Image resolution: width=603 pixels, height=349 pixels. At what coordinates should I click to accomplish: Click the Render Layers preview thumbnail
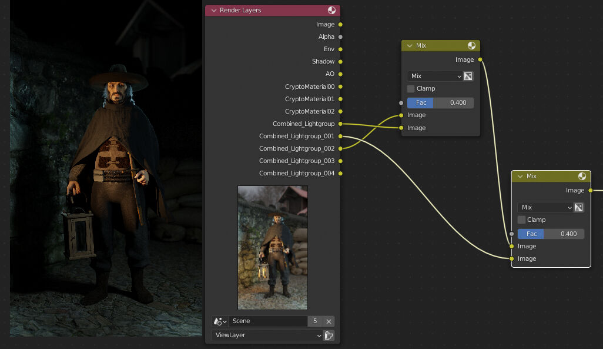(x=273, y=248)
